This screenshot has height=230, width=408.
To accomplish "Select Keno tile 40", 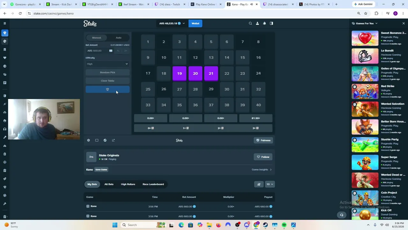I will coord(258,105).
